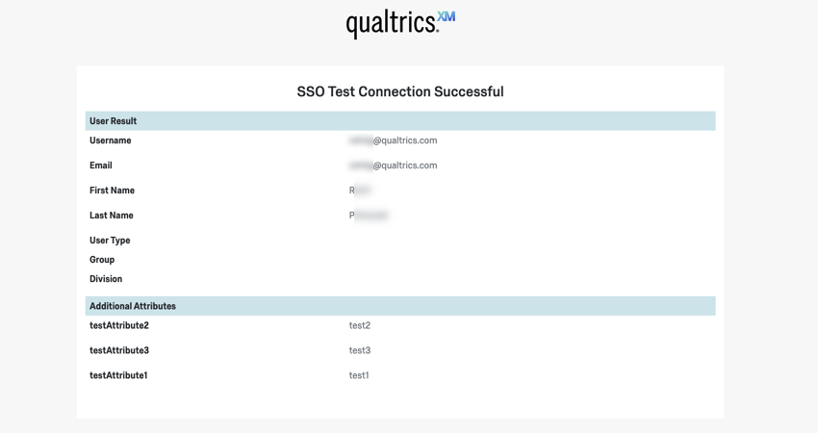
Task: Click the Group label
Action: pos(102,260)
